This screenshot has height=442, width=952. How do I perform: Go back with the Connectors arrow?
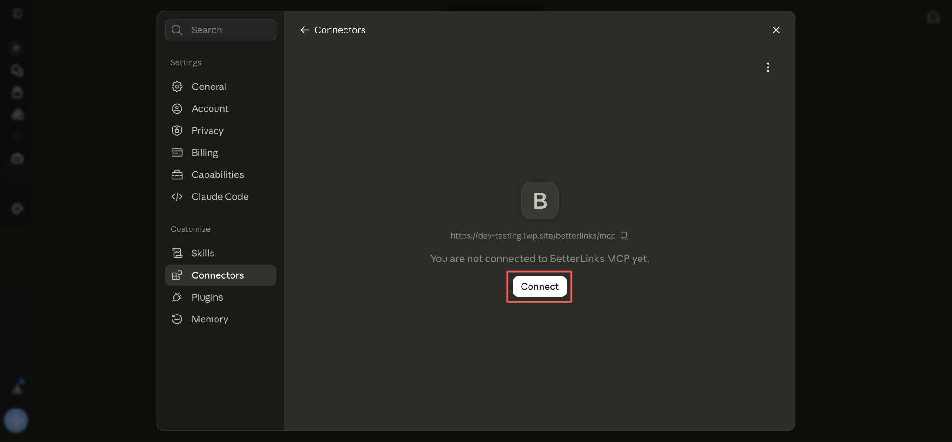(304, 30)
